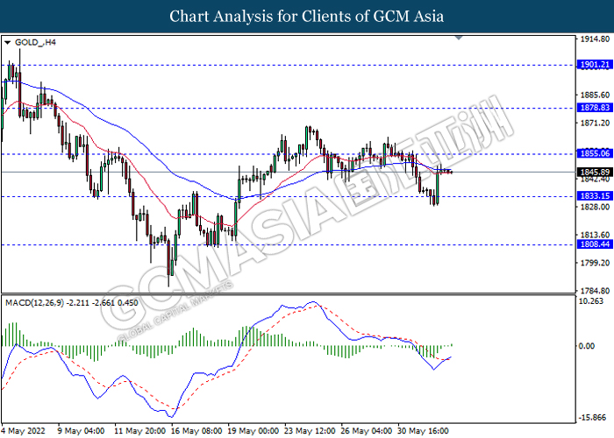Image resolution: width=614 pixels, height=438 pixels.
Task: Click the 1833.15 support level label
Action: 595,196
